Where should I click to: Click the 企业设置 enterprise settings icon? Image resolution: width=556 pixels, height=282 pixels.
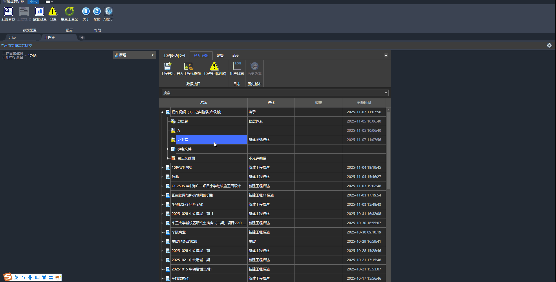pos(39,12)
